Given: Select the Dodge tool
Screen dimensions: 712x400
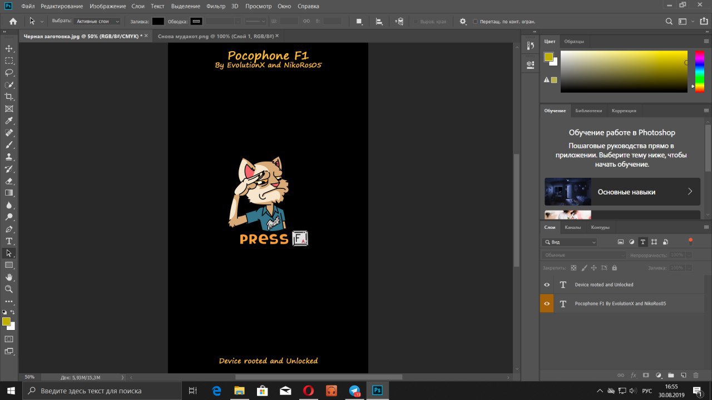Looking at the screenshot, I should tap(9, 217).
